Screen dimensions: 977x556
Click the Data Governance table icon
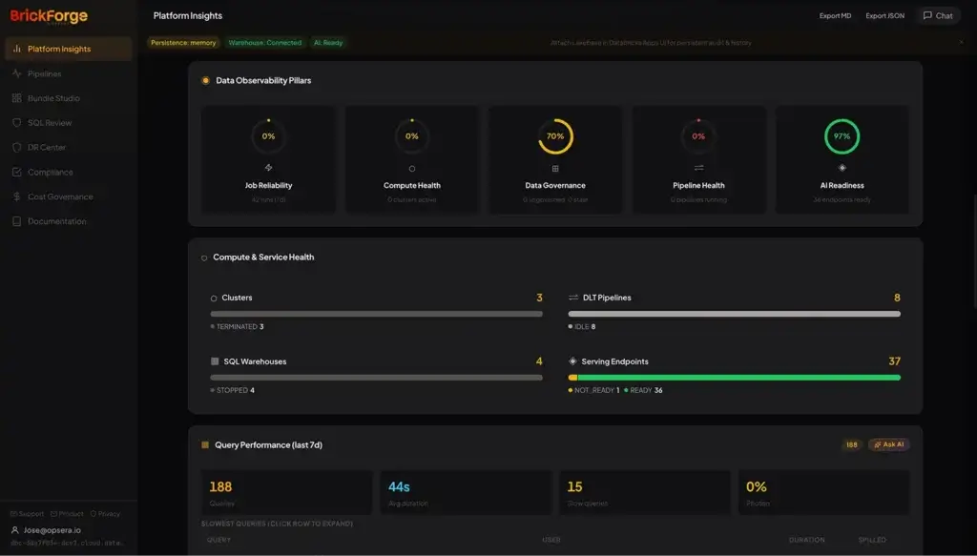pos(555,168)
